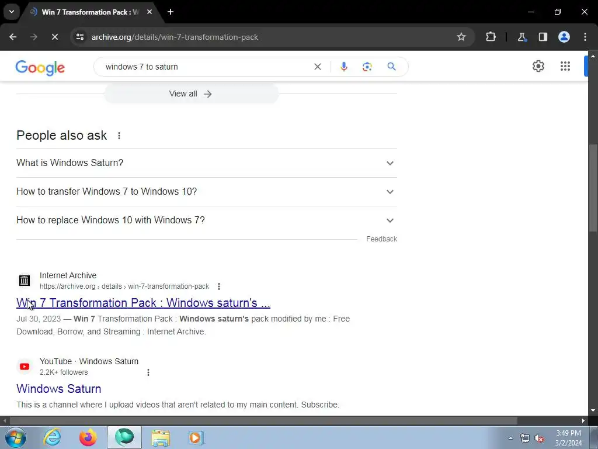This screenshot has height=449, width=598.
Task: Search by image with Lens icon
Action: click(x=367, y=67)
